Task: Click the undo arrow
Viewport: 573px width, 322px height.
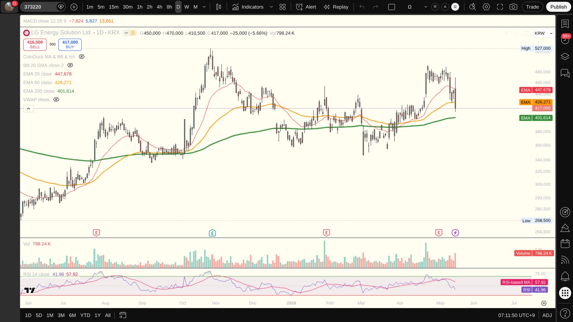Action: 362,7
